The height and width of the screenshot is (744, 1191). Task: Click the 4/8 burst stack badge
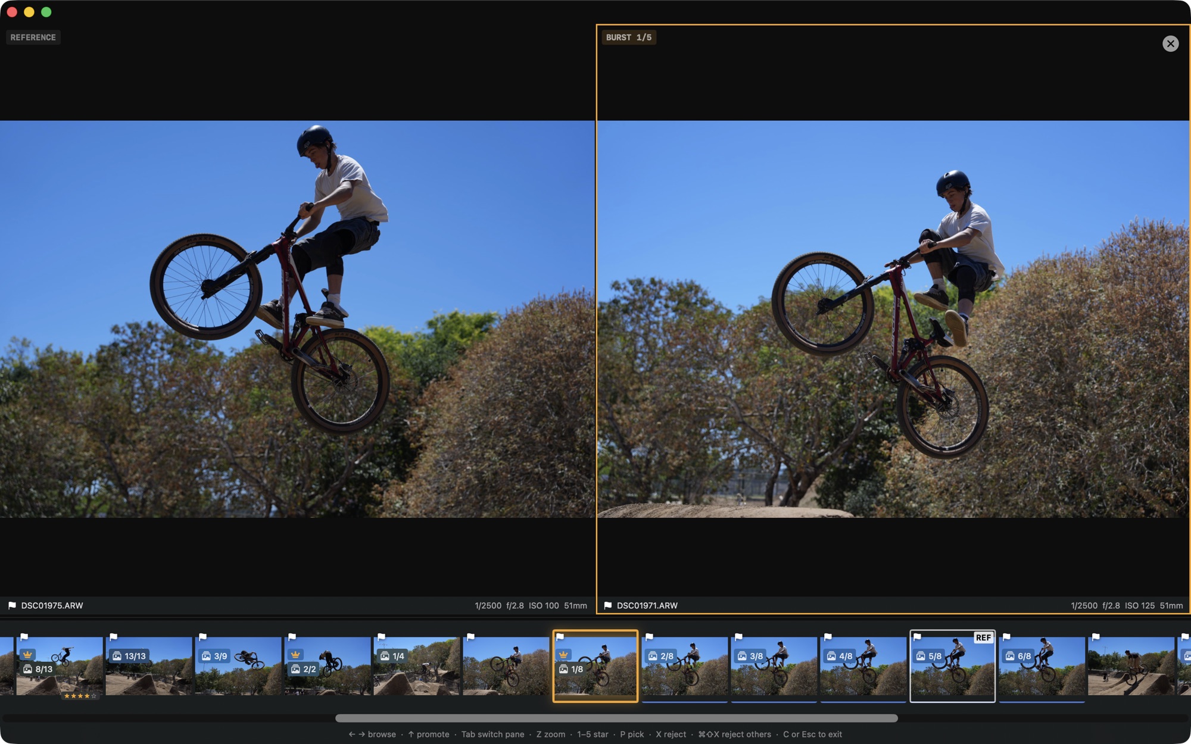pyautogui.click(x=840, y=656)
